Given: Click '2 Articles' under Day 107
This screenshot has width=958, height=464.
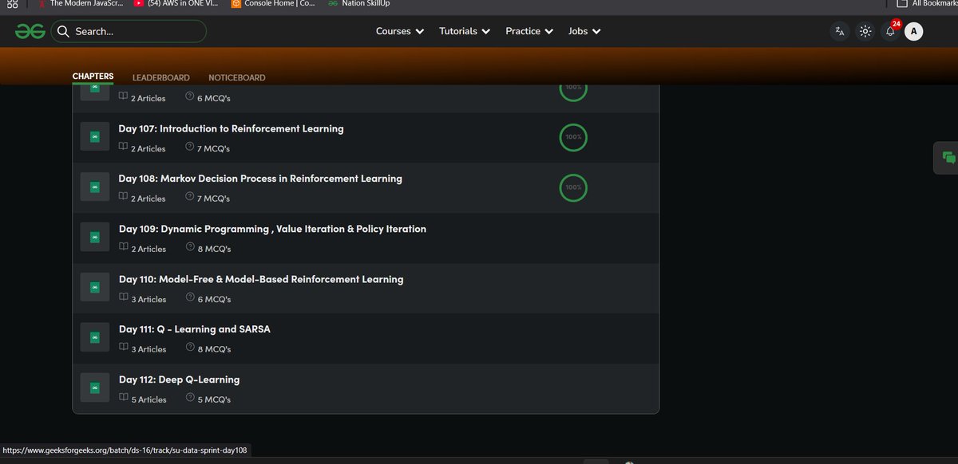Looking at the screenshot, I should pos(148,148).
